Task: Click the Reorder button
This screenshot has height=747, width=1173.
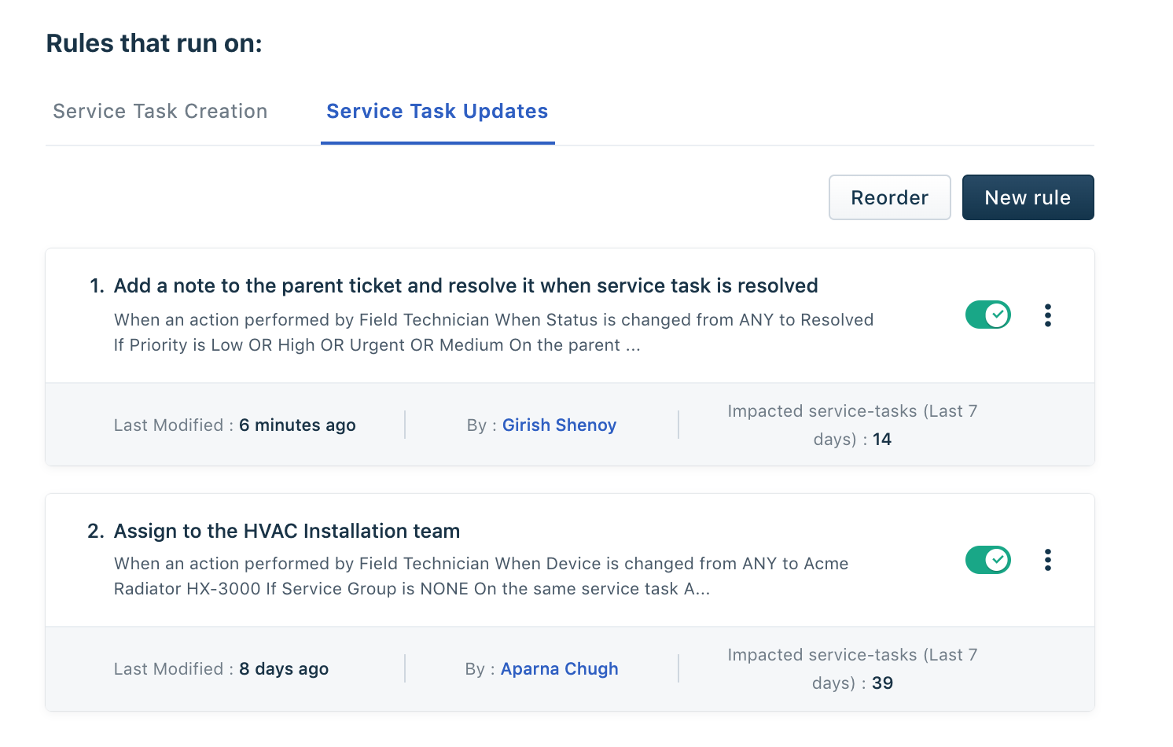Action: pos(889,197)
